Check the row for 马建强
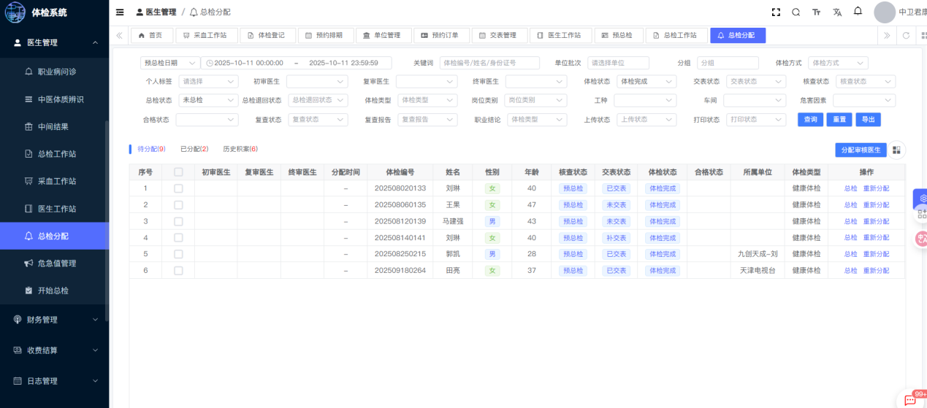Screen dimensions: 927x408 tap(178, 221)
